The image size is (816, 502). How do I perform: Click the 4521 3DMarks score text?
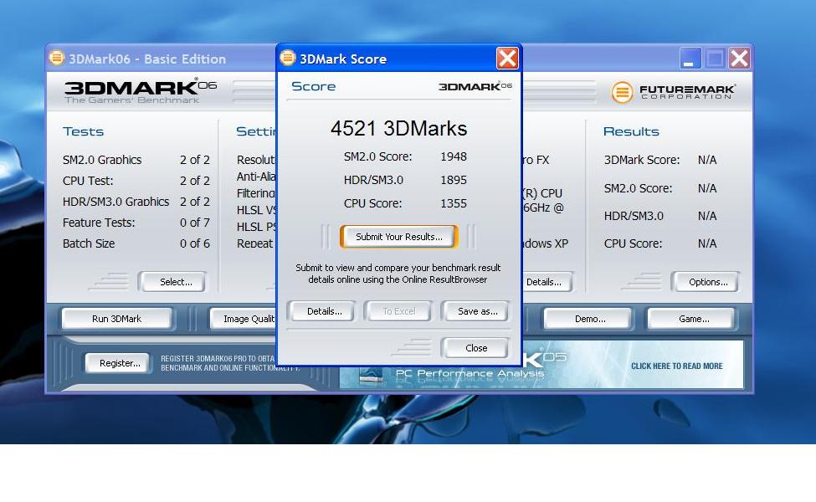pos(398,129)
